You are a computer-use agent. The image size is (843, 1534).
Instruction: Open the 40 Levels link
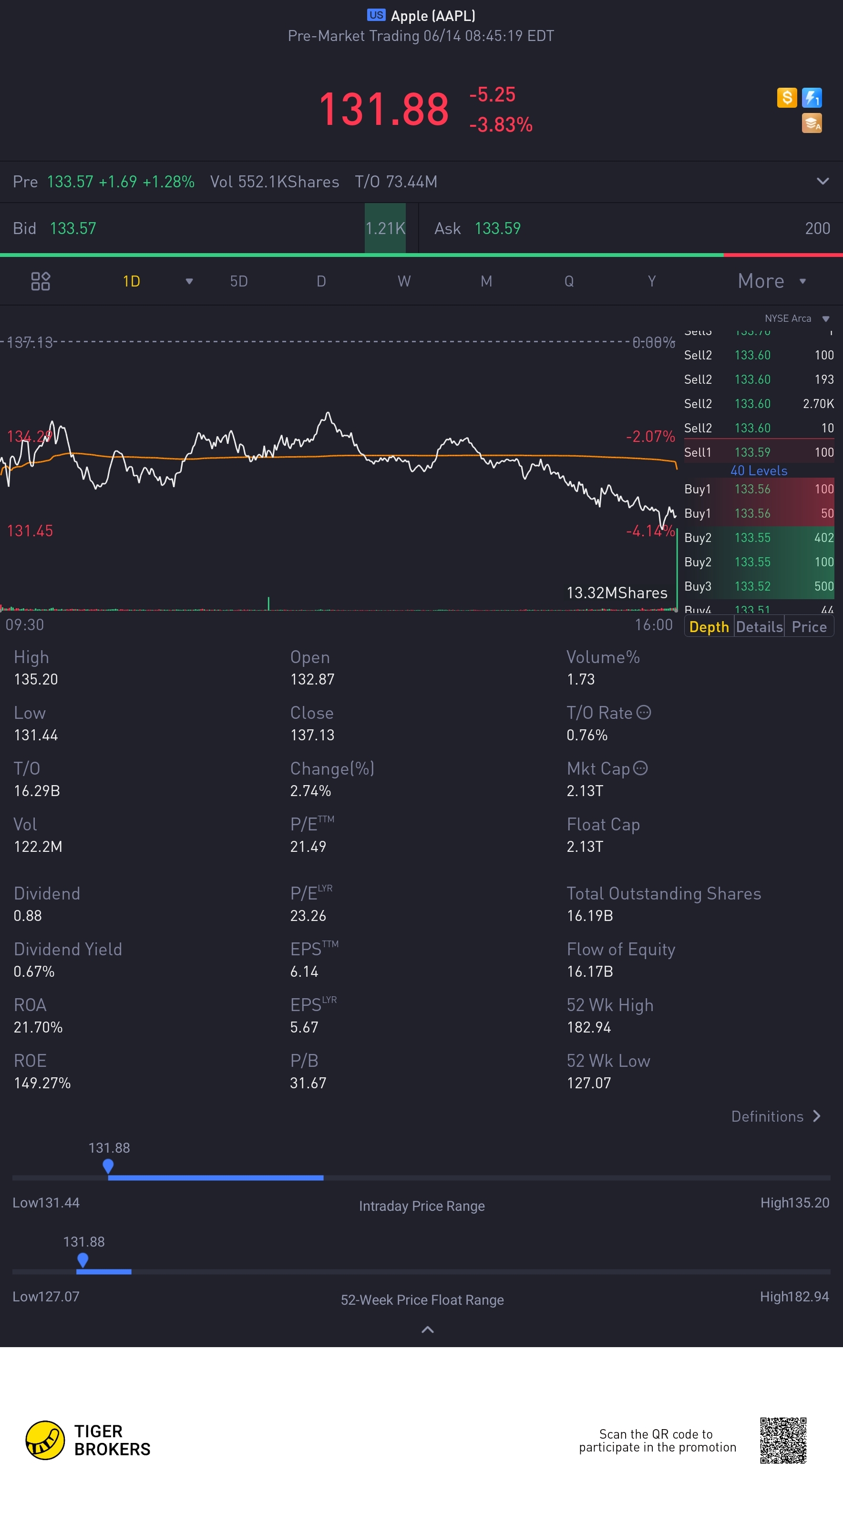[759, 470]
